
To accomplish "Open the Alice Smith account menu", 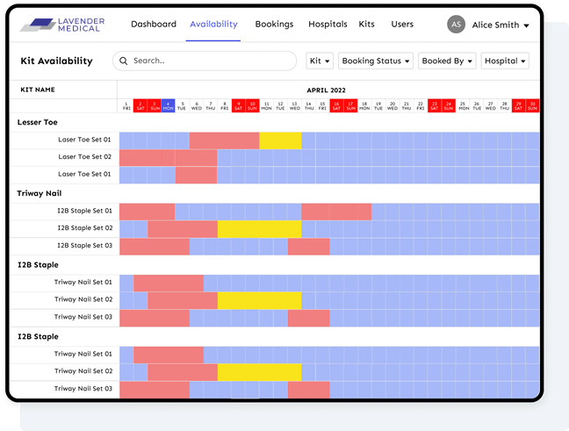I will 501,25.
